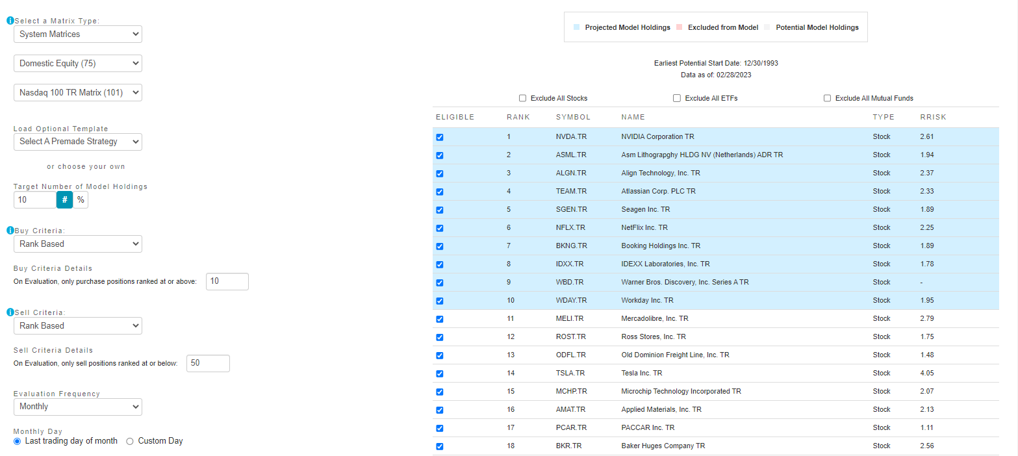Screen dimensions: 1018x456
Task: Select the % holdings mode button
Action: coord(81,199)
